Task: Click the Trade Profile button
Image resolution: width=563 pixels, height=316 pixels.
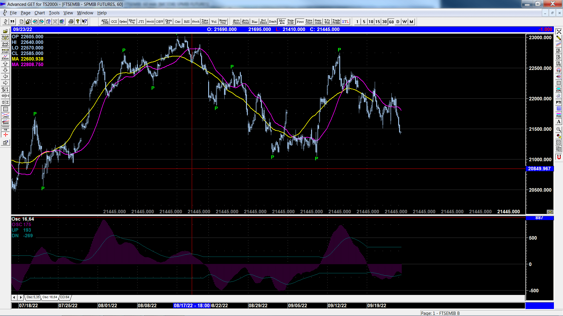Action: pos(336,22)
